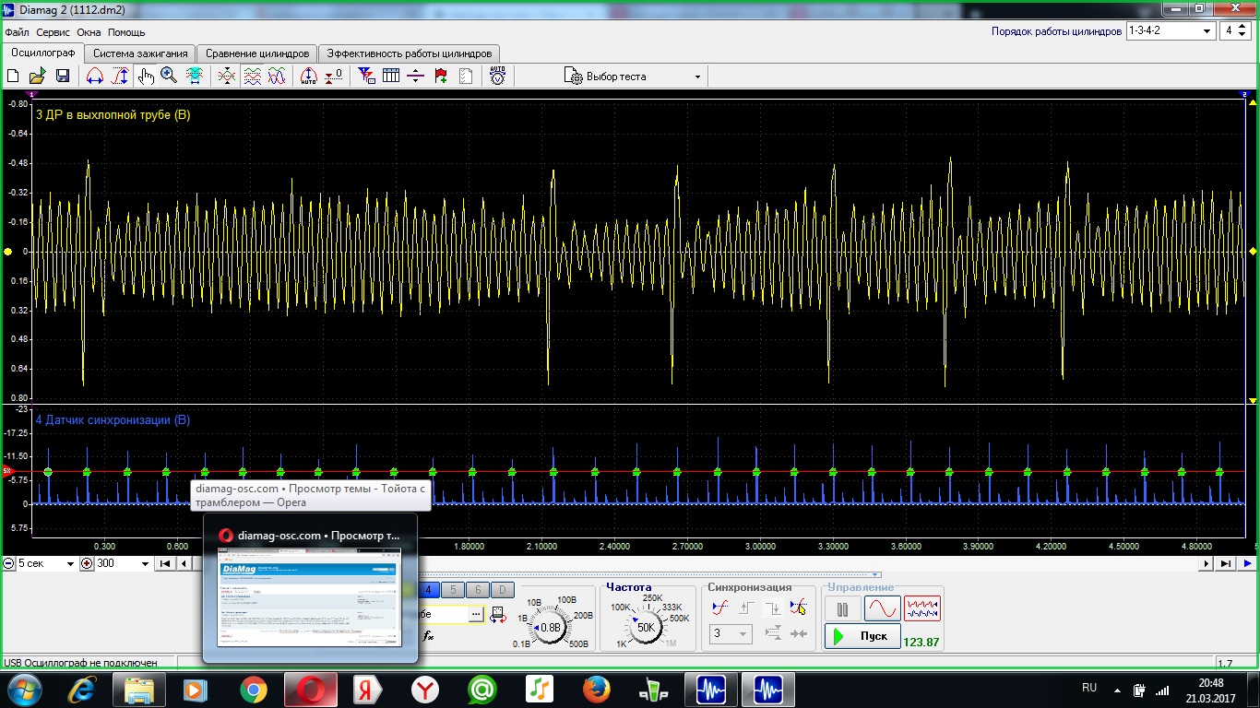
Task: Click the red plus zoom in icon
Action: coord(87,563)
